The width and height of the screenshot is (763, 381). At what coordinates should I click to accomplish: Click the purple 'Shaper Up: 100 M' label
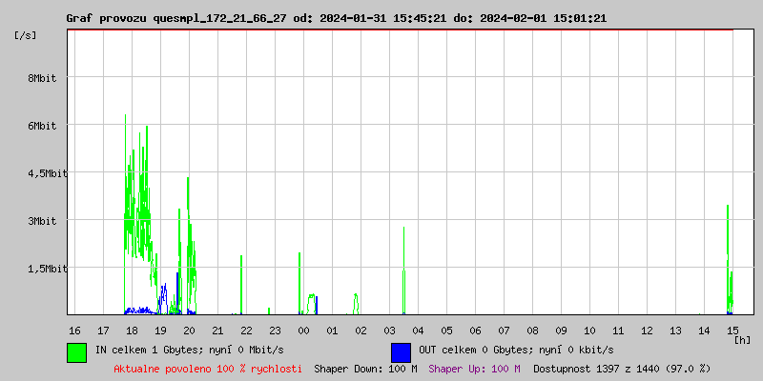pos(474,368)
